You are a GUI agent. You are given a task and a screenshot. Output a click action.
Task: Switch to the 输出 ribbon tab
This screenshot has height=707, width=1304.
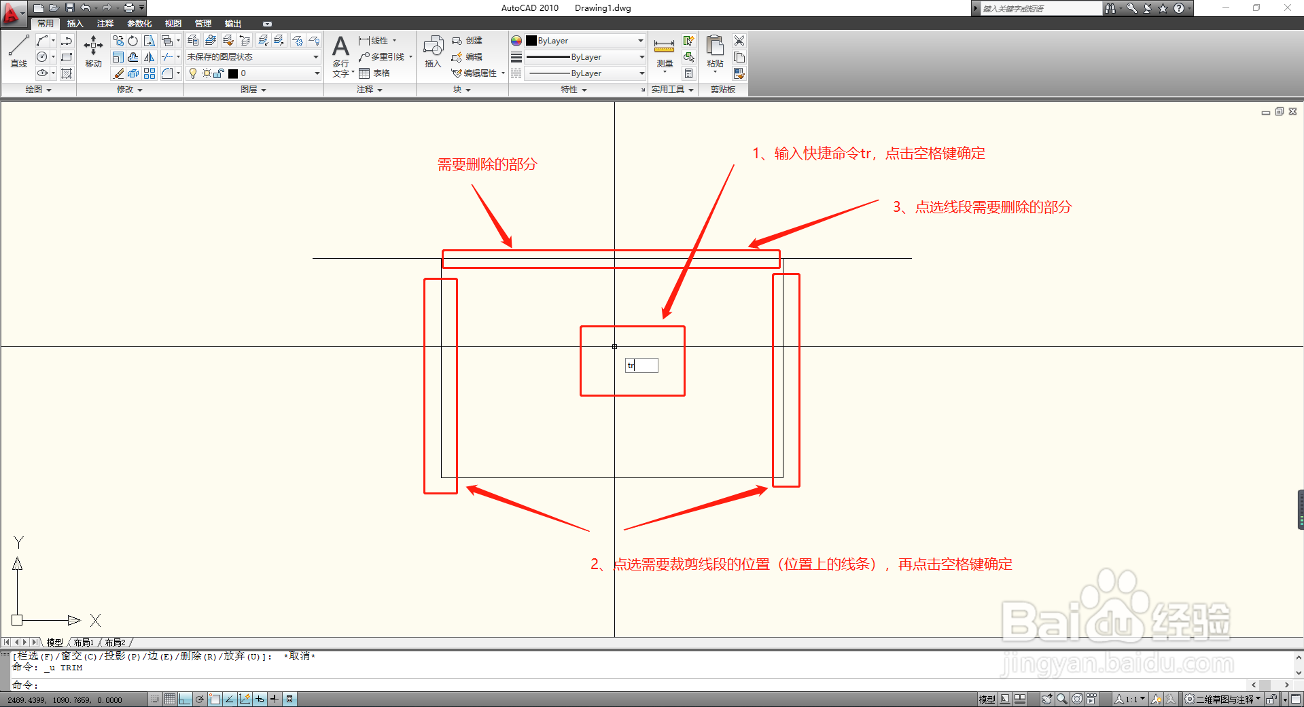tap(233, 24)
